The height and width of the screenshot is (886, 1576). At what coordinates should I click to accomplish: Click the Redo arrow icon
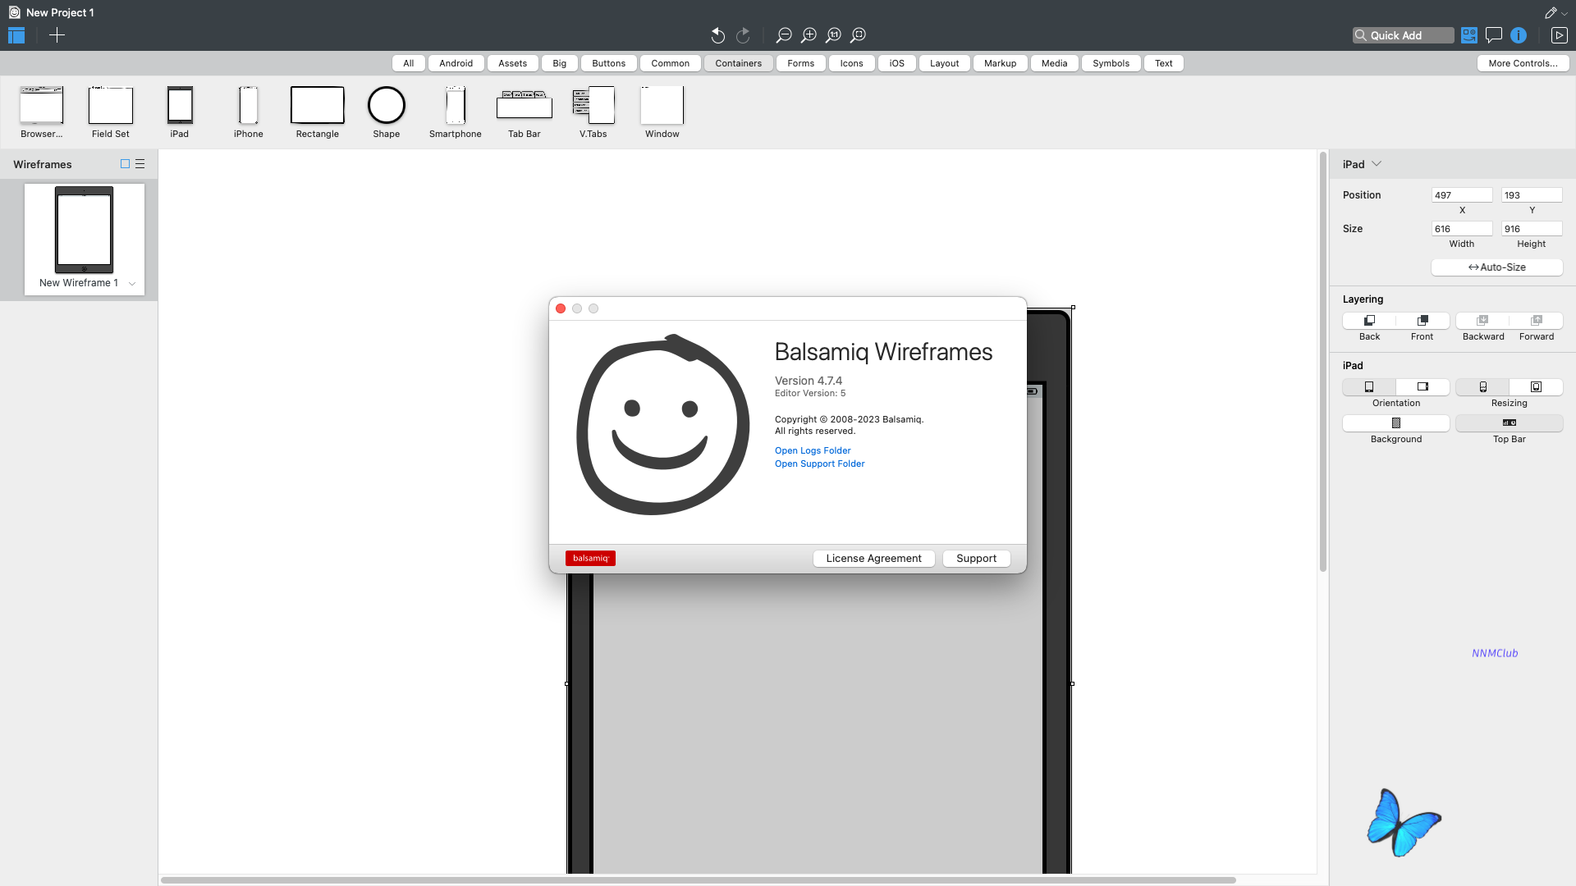[743, 35]
